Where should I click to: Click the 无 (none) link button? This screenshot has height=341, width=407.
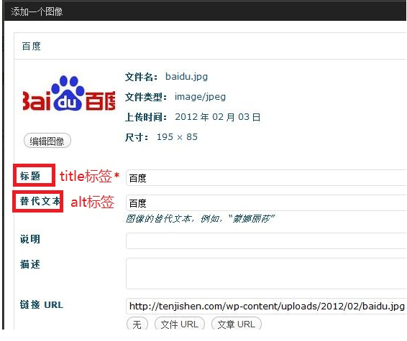click(137, 324)
